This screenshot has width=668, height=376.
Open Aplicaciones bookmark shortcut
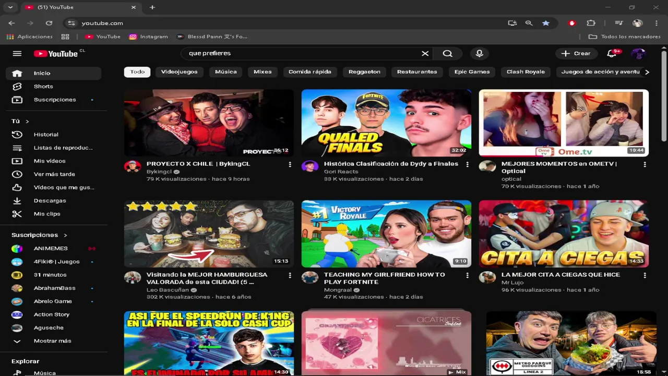pyautogui.click(x=29, y=37)
